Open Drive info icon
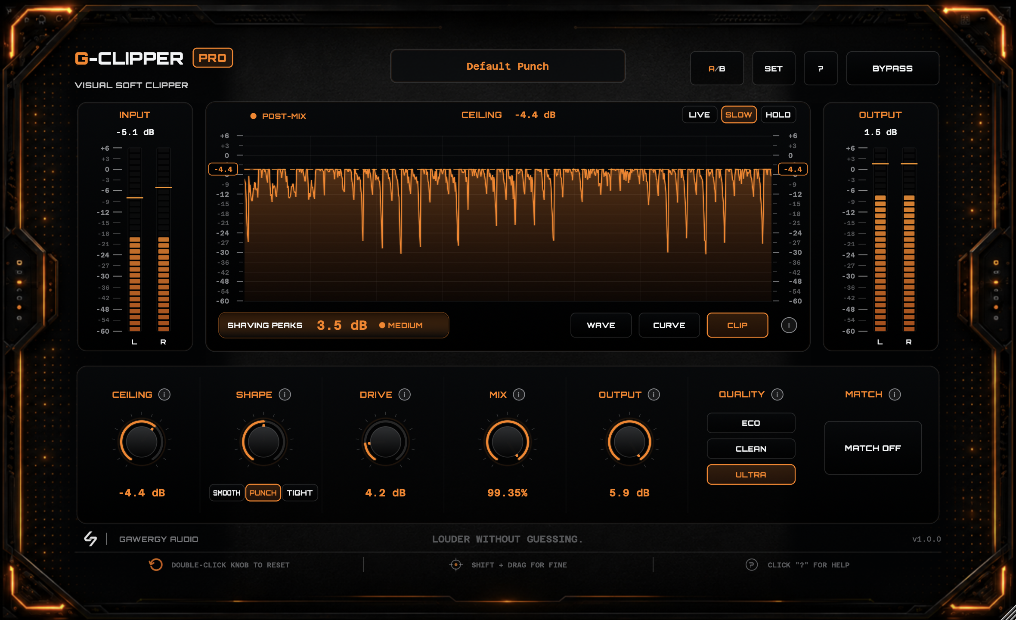Screen dimensions: 1016x620 click(x=405, y=394)
